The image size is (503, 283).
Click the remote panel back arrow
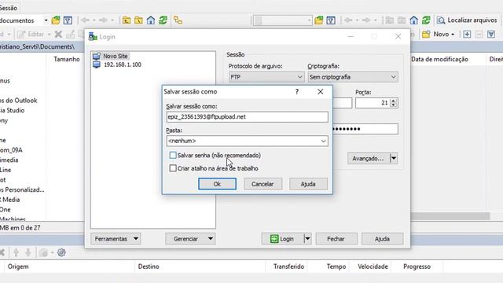[x=348, y=20]
